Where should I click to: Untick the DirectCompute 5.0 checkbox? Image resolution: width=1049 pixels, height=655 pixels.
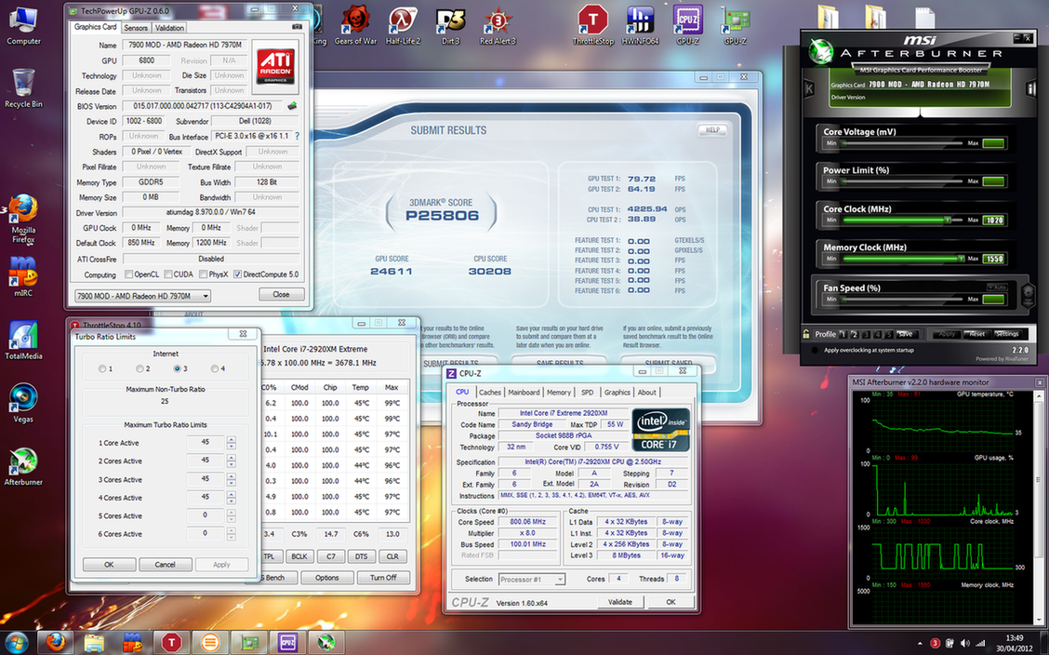coord(237,274)
